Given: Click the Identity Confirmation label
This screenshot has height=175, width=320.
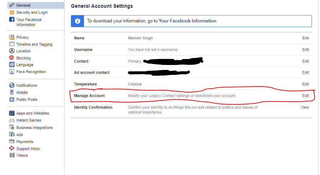Looking at the screenshot, I should point(93,107).
